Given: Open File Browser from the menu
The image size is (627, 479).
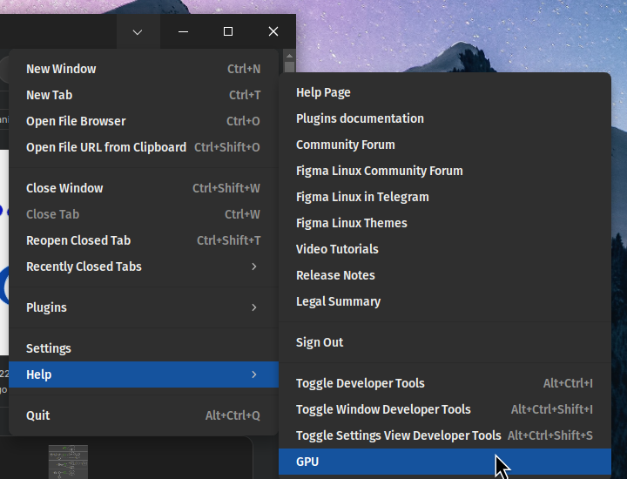Looking at the screenshot, I should point(76,121).
